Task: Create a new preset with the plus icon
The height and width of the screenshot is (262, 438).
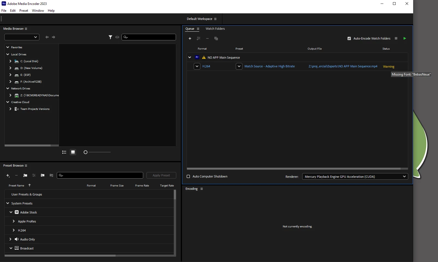Action: click(8, 176)
